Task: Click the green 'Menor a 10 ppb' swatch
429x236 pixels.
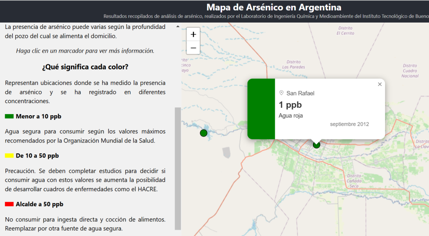Action: point(9,117)
